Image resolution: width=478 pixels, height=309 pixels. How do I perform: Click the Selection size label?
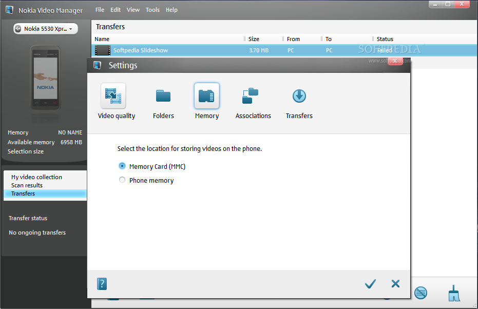(26, 151)
